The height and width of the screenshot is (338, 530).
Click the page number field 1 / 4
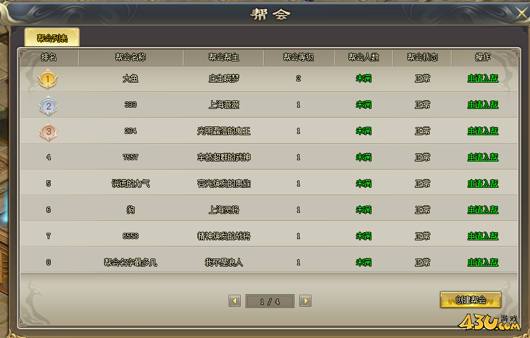pyautogui.click(x=270, y=301)
